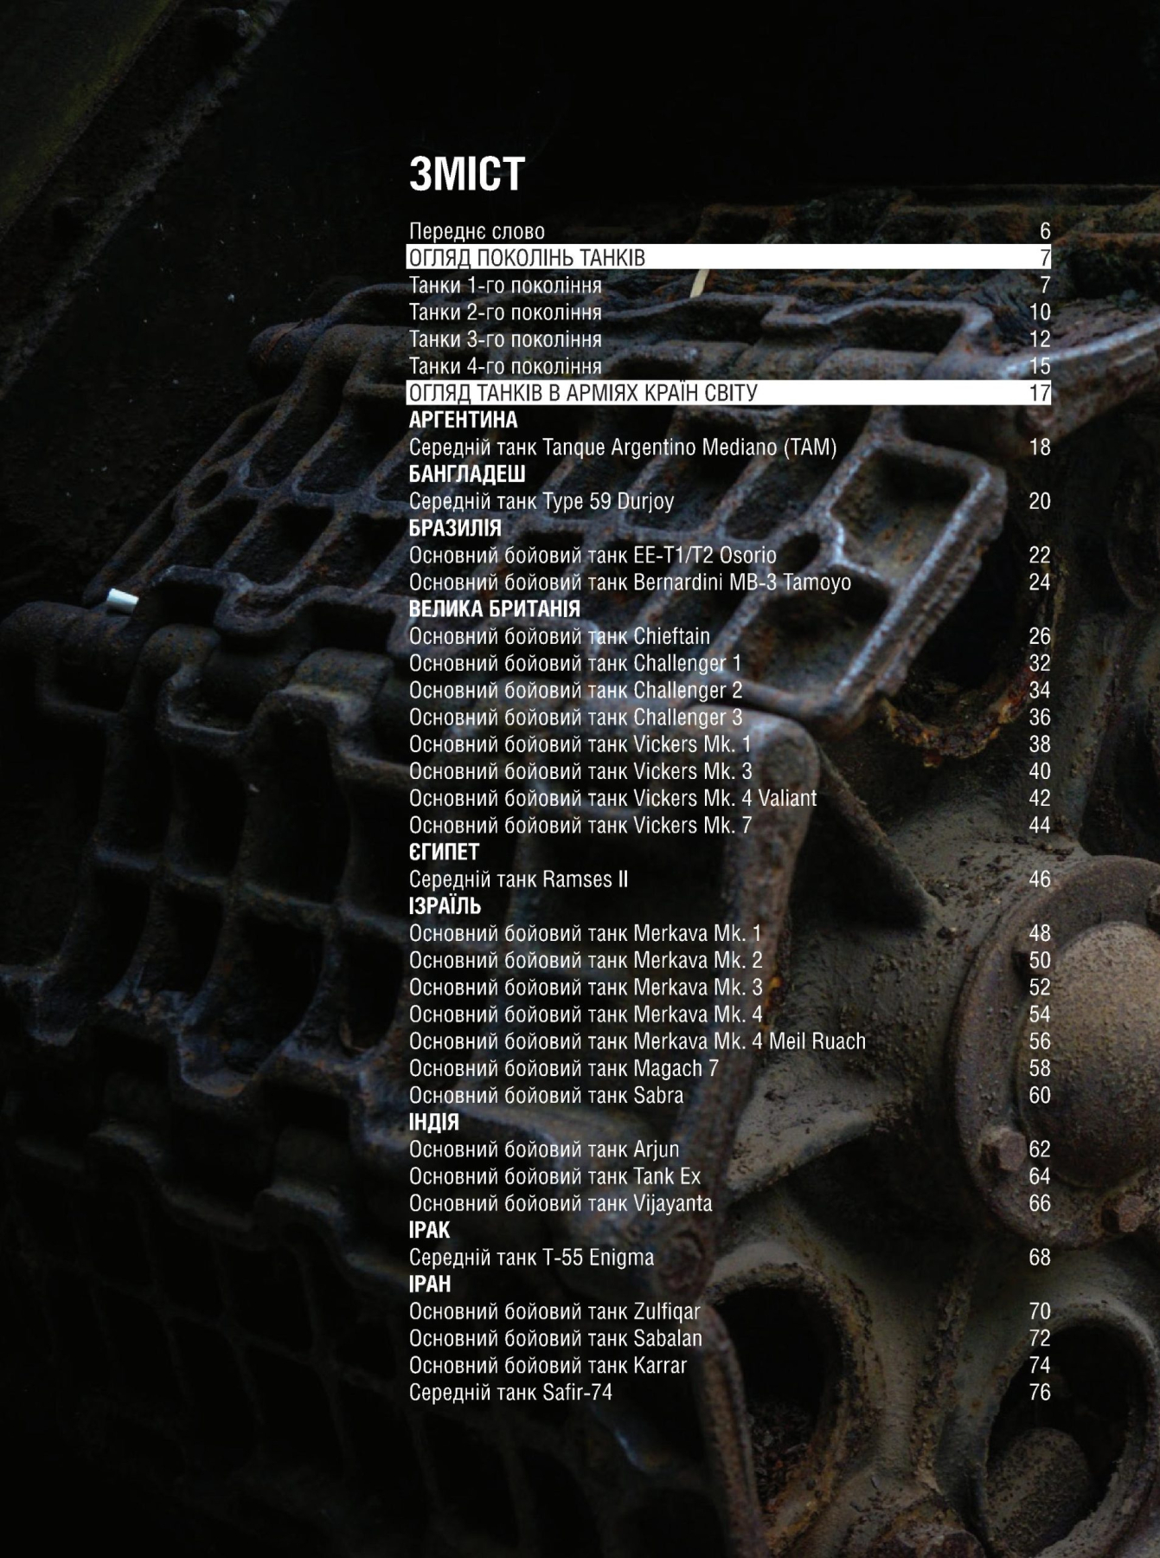Click the ВЕЛИКА БРИТАНІЯ heading
Viewport: 1160px width, 1558px height.
(494, 609)
